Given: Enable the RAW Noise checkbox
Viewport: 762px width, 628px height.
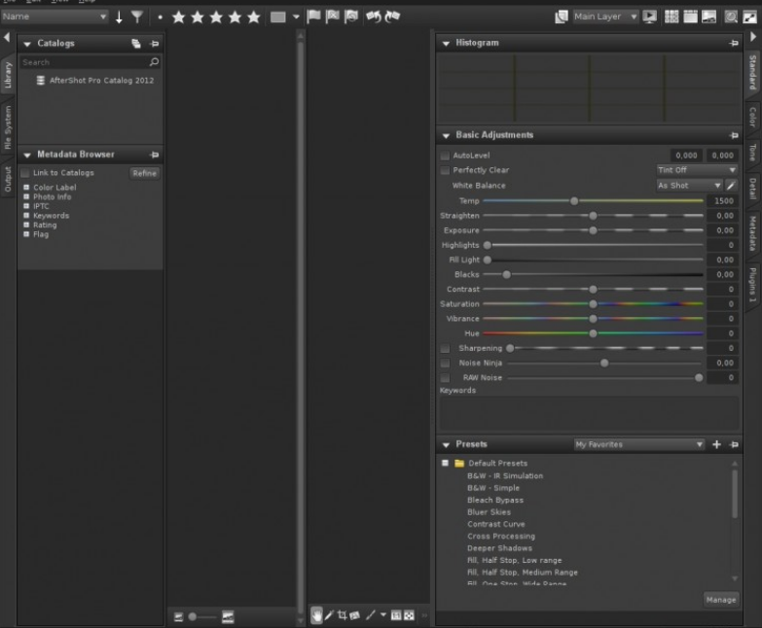Looking at the screenshot, I should (x=445, y=377).
